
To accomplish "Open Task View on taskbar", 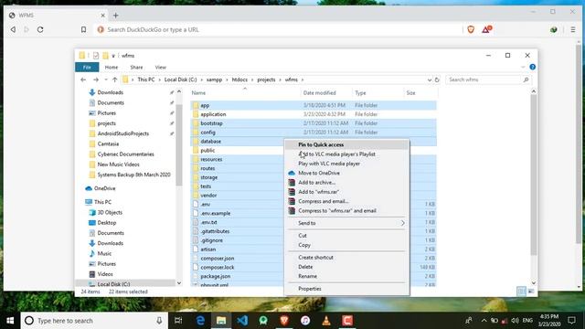I will tap(178, 321).
